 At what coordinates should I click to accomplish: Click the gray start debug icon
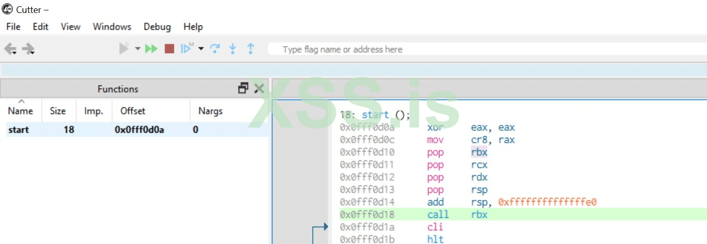coord(124,48)
